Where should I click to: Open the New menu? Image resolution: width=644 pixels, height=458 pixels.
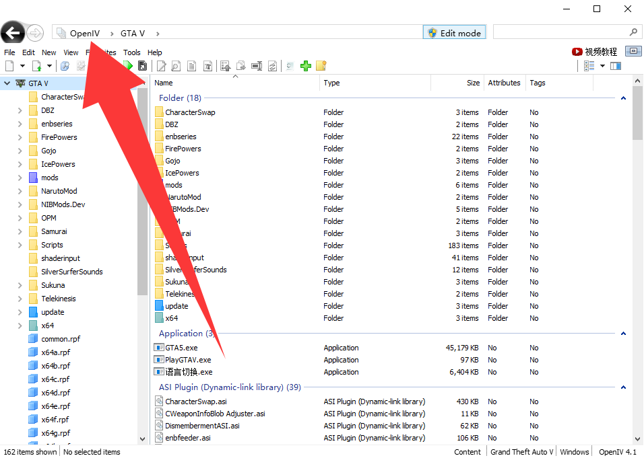49,52
